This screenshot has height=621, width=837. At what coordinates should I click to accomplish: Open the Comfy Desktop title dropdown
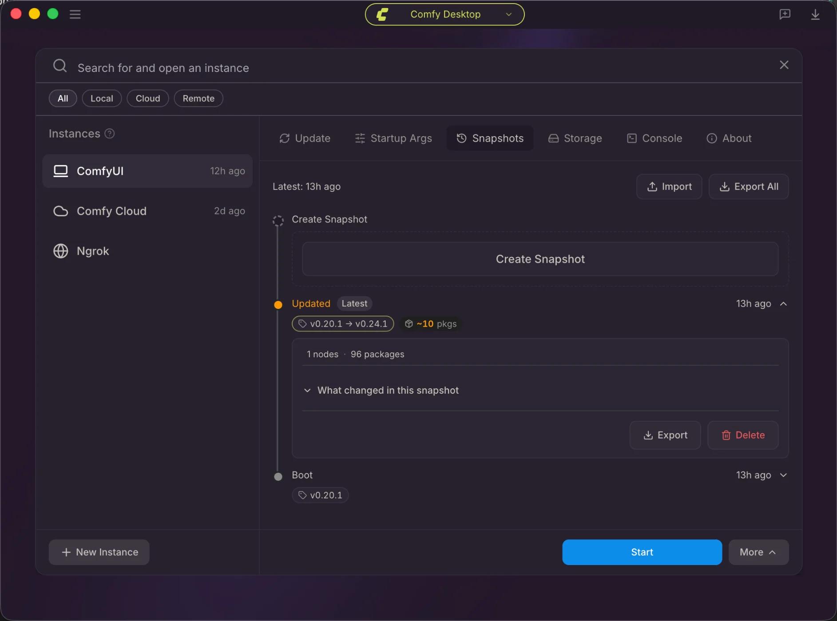point(444,14)
